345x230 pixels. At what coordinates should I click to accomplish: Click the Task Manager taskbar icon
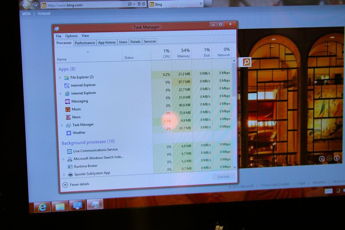pos(95,204)
